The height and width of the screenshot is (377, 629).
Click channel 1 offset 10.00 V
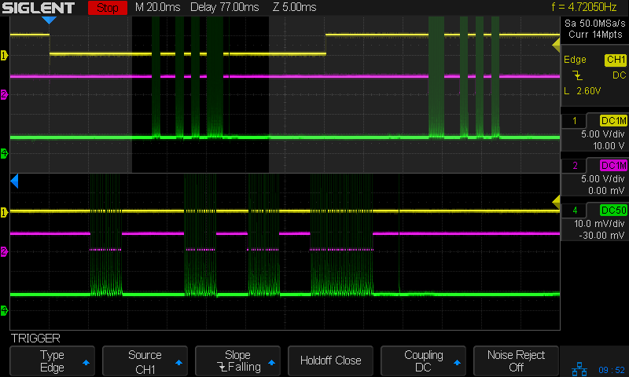[x=609, y=146]
